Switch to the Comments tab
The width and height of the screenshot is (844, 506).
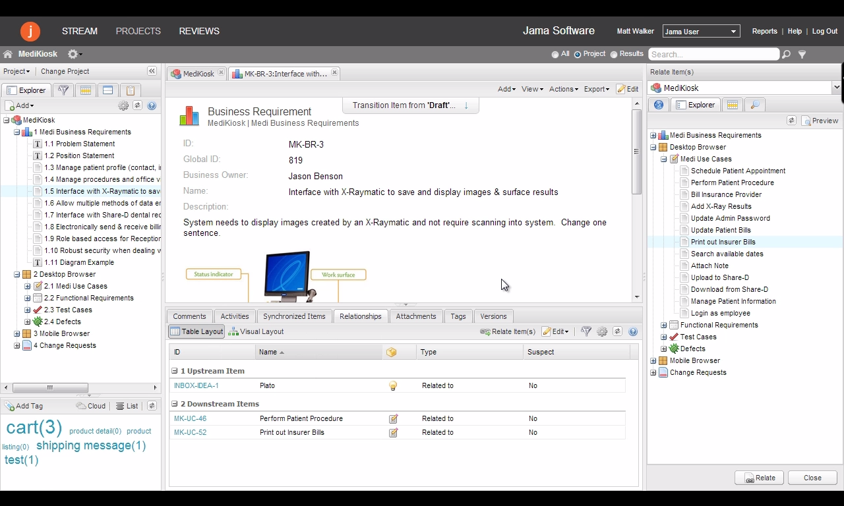pyautogui.click(x=189, y=316)
